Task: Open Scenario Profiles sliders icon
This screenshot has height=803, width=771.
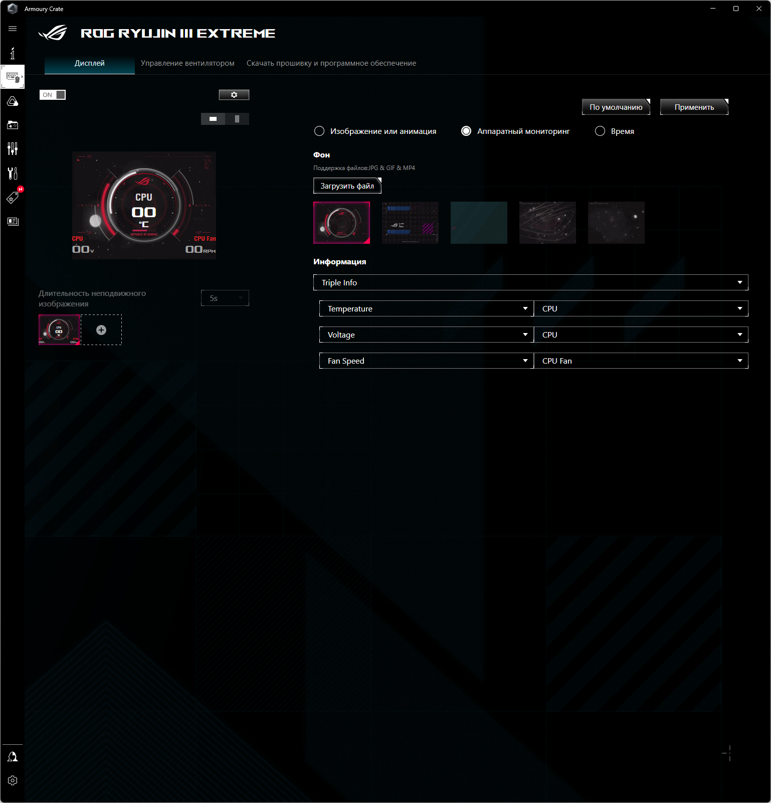Action: tap(13, 148)
